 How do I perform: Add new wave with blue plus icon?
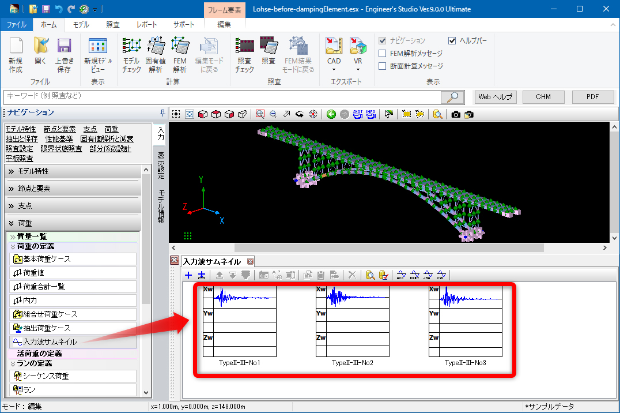coord(188,275)
